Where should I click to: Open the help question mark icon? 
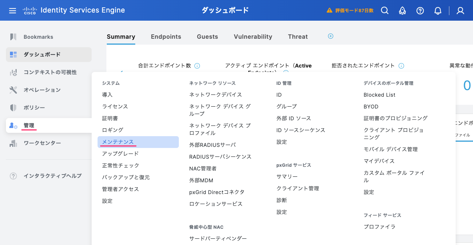point(420,11)
